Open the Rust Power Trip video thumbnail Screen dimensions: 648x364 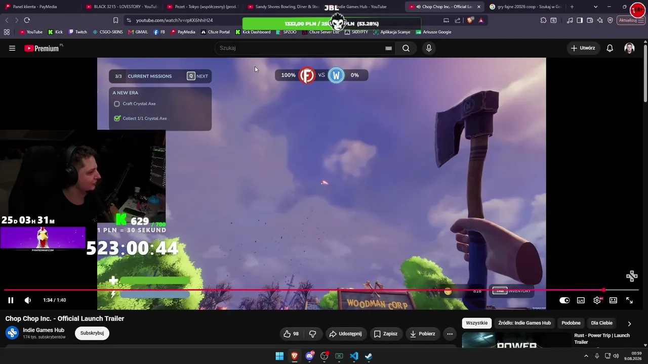pyautogui.click(x=516, y=340)
